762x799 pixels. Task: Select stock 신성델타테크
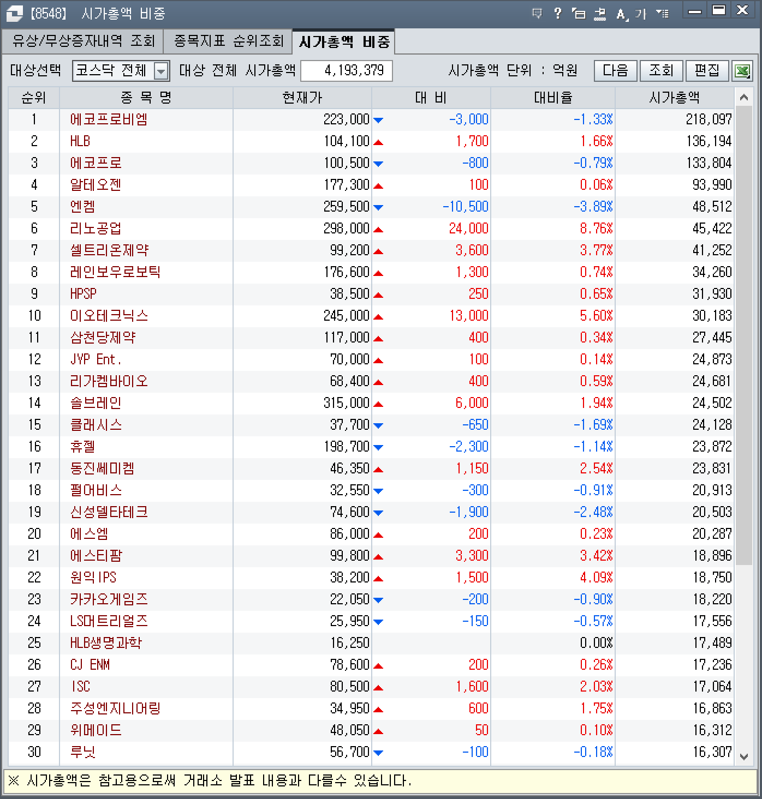click(x=109, y=512)
